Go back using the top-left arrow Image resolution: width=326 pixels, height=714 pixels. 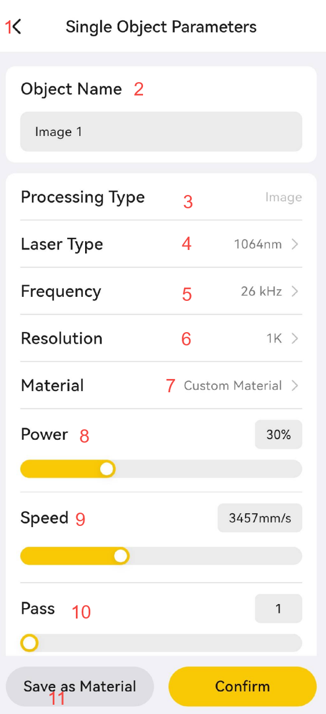[x=17, y=27]
